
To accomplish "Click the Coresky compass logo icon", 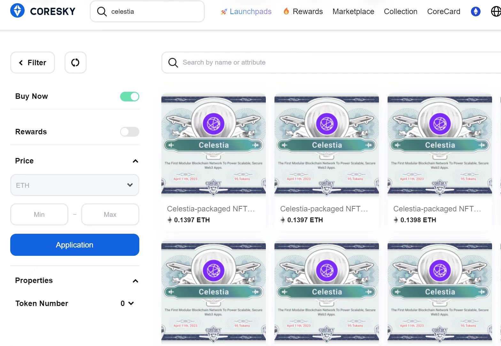I will [x=17, y=11].
